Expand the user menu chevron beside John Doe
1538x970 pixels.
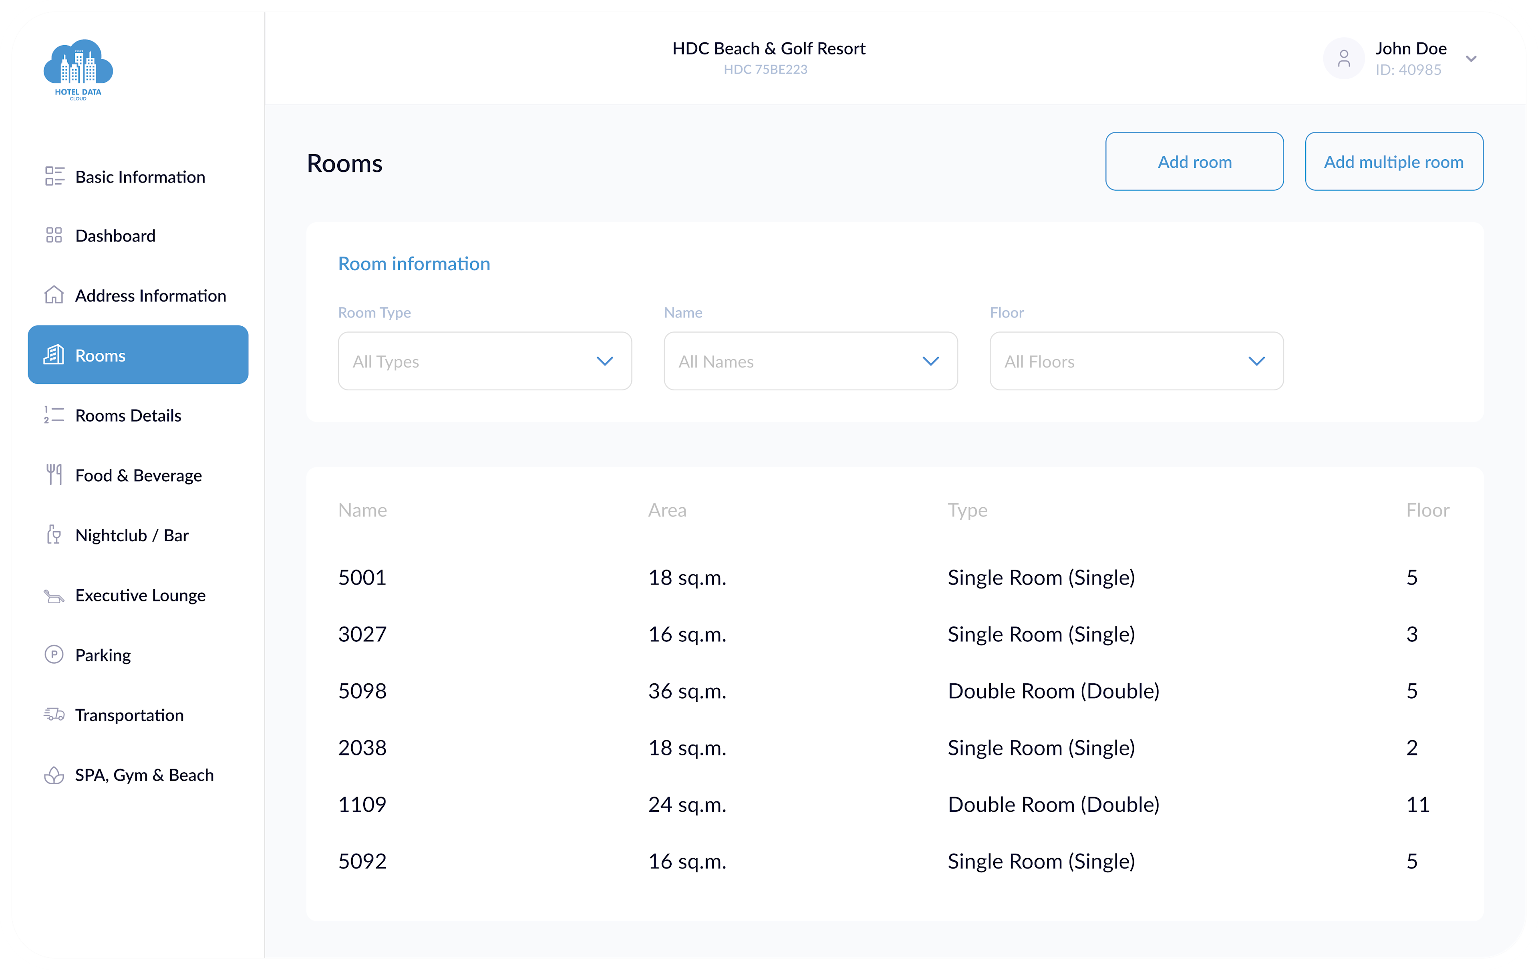coord(1471,59)
